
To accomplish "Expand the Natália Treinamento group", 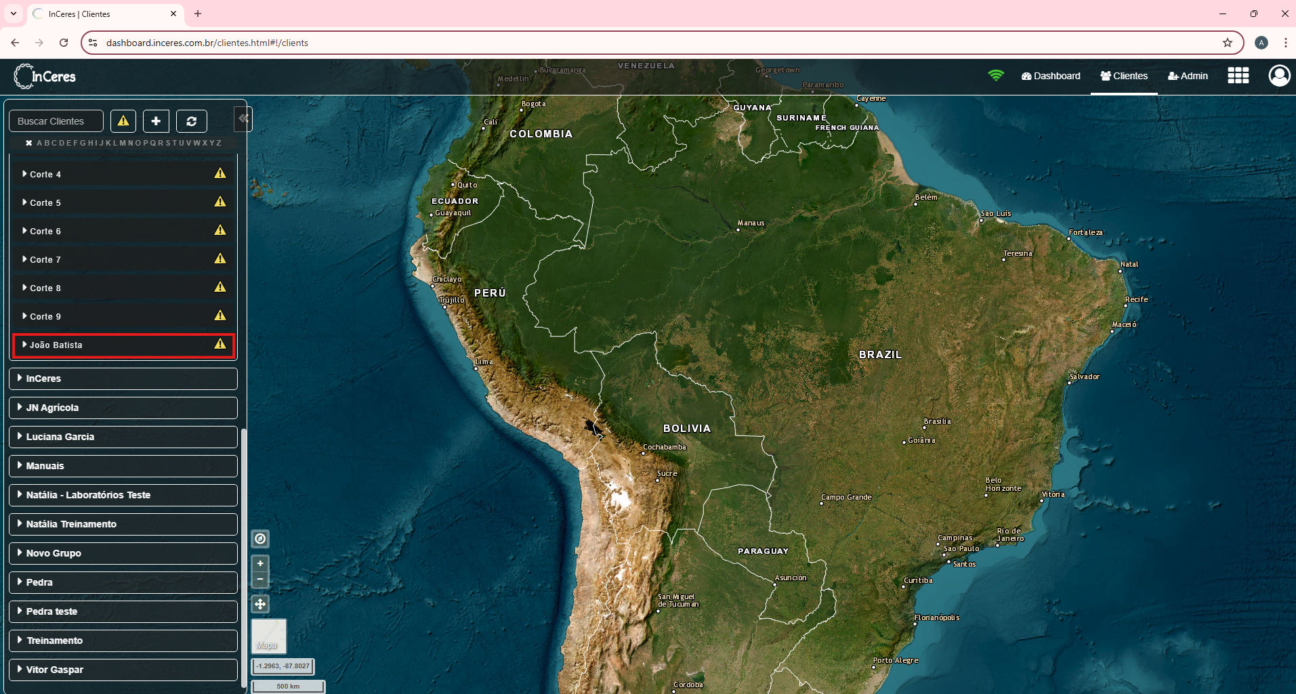I will (123, 524).
